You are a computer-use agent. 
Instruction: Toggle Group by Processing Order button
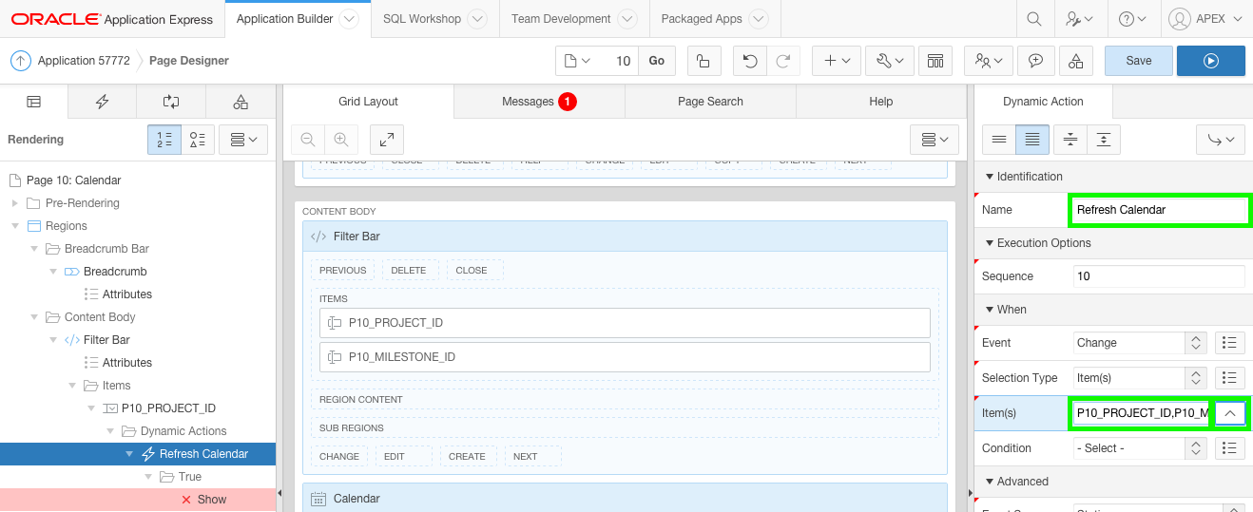(164, 140)
